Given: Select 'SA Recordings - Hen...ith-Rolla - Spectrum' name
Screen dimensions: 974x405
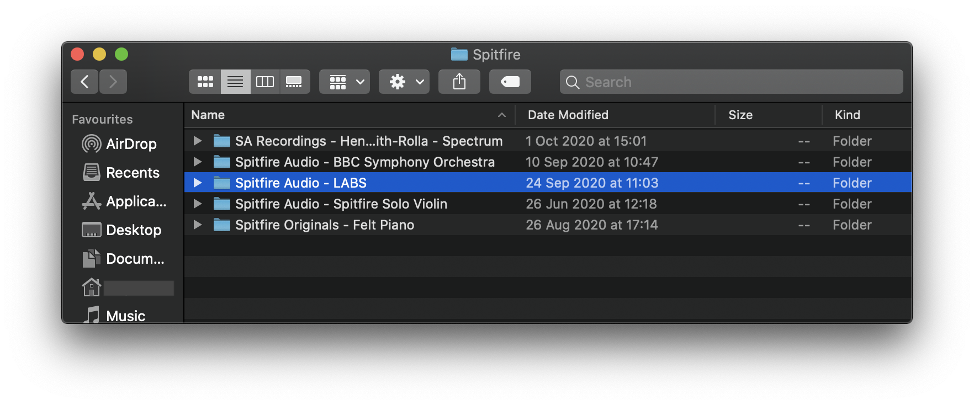Looking at the screenshot, I should pyautogui.click(x=369, y=141).
